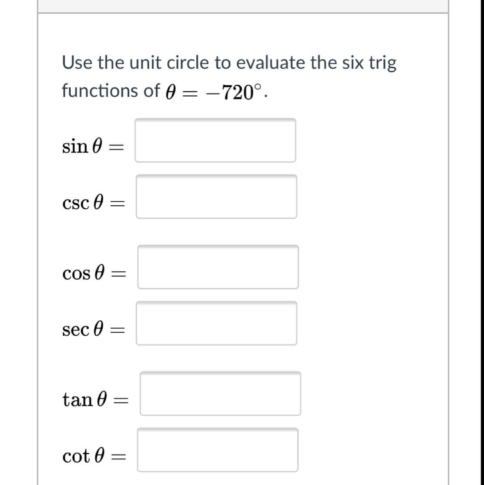Click the sin θ label text
This screenshot has width=484, height=485.
[81, 146]
